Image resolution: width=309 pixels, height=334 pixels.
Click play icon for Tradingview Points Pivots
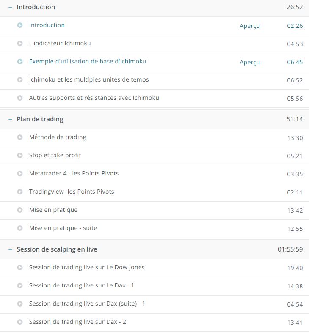point(20,192)
